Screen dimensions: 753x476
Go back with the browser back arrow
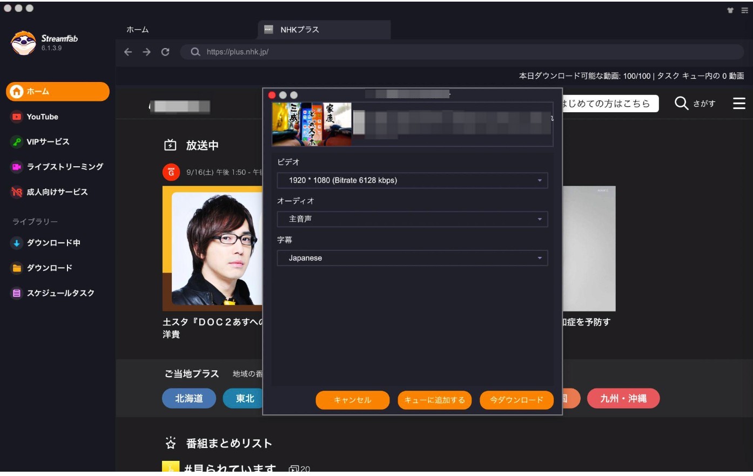[x=128, y=52]
